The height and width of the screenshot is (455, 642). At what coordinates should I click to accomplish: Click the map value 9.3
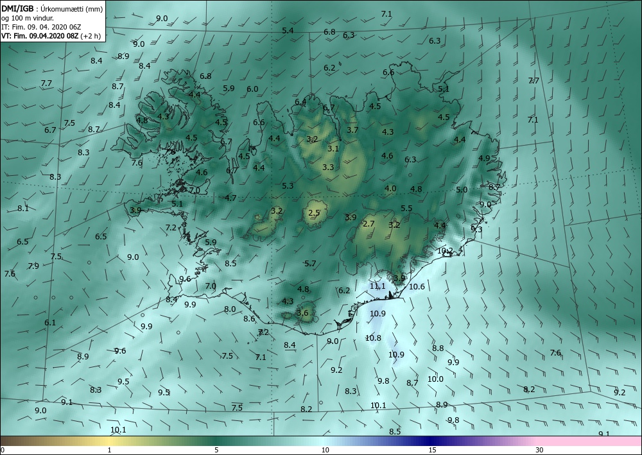click(x=476, y=230)
